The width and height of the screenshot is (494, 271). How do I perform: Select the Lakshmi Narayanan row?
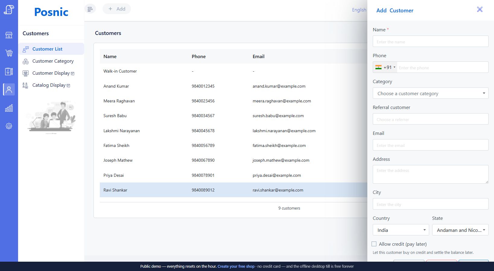pos(233,131)
